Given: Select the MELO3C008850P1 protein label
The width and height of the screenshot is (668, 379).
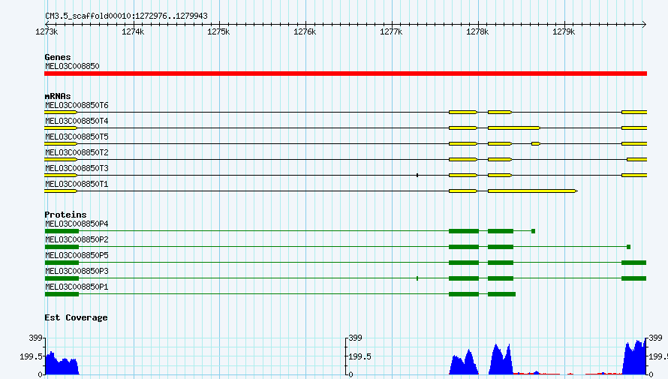Looking at the screenshot, I should [77, 287].
